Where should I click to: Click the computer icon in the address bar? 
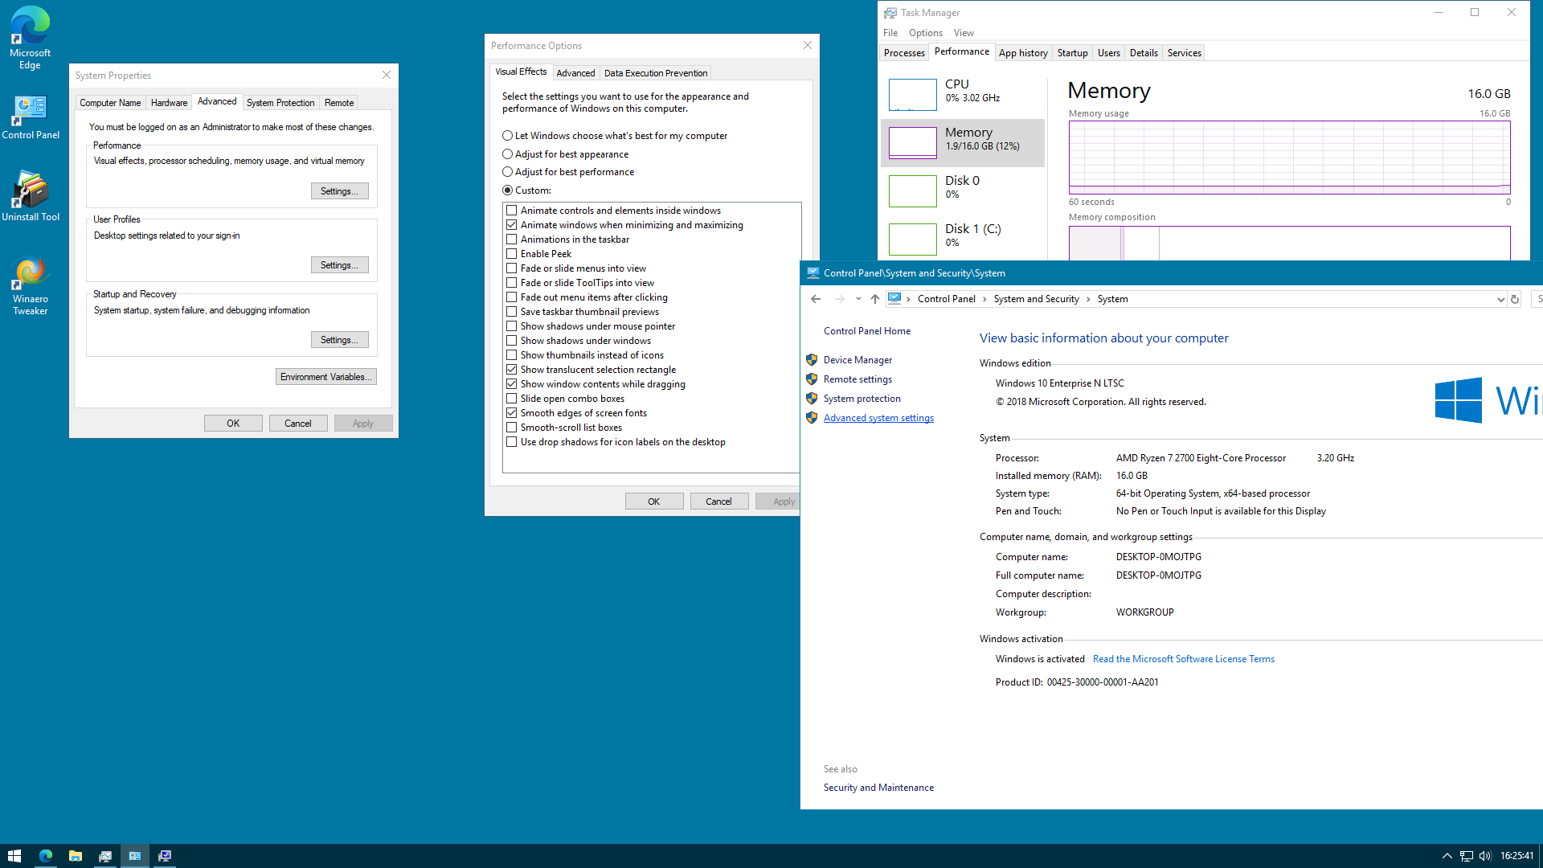(x=894, y=298)
